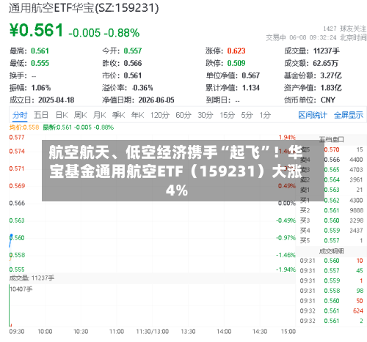Click the 均价:0.558 label above chart
The height and width of the screenshot is (342, 367).
tap(24, 127)
